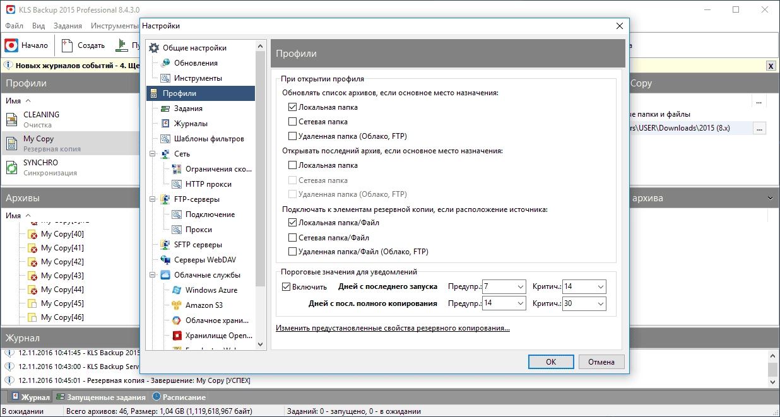
Task: Open Общие настройки gear icon in settings tree
Action: [x=154, y=48]
